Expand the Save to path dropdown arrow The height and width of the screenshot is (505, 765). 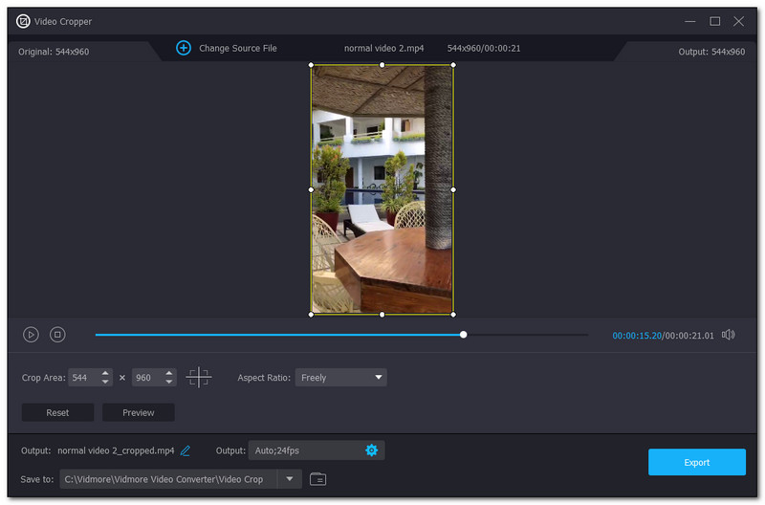point(290,479)
